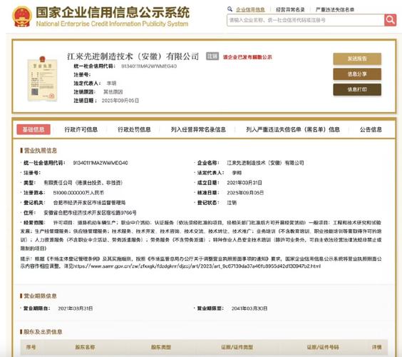Select the 企业信用信息 search category
Image resolution: width=402 pixels, height=357 pixels.
pos(250,10)
